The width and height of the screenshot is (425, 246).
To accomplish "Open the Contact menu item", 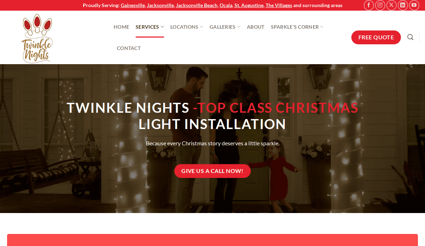I will 129,48.
